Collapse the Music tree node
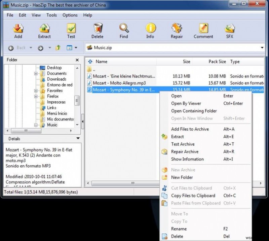The width and height of the screenshot is (269, 241). 36,125
